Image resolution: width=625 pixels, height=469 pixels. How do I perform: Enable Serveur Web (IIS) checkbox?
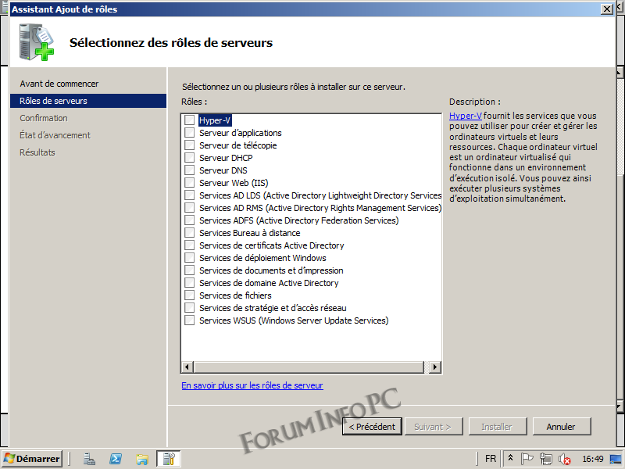click(190, 183)
